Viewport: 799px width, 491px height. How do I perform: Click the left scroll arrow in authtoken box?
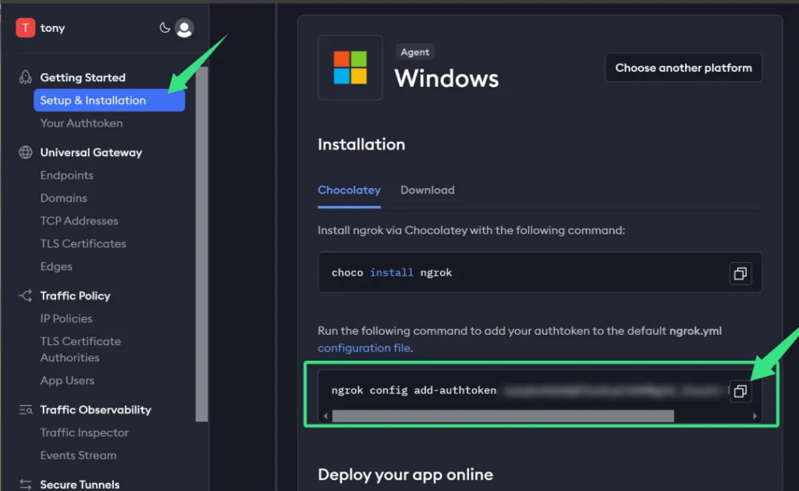point(325,416)
